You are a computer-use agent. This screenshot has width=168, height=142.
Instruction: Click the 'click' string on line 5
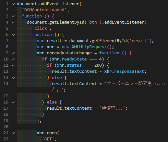tap(41, 28)
